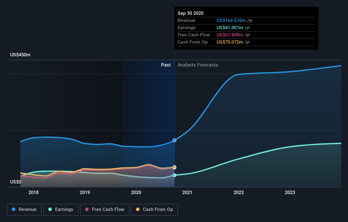Click the orange Cash From Op data point marker
348x222 pixels.
tap(175, 167)
